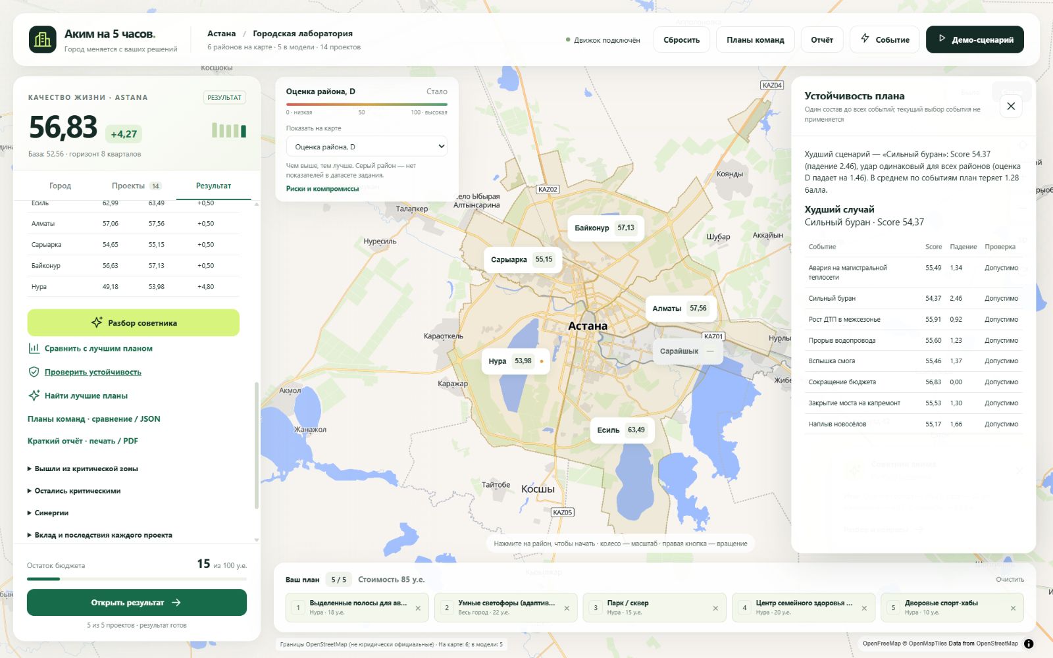Expand Остались критическими section
This screenshot has width=1053, height=658.
74,490
